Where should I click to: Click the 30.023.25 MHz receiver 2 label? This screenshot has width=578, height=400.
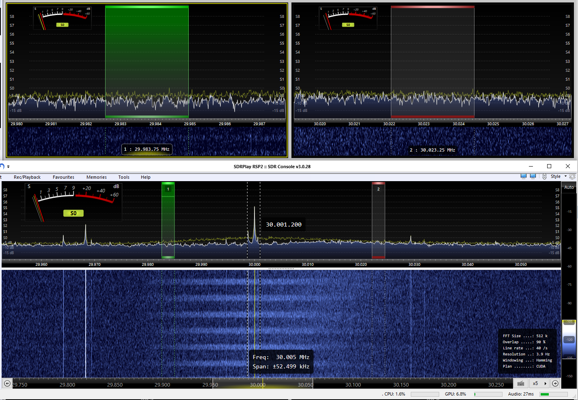[x=432, y=150]
